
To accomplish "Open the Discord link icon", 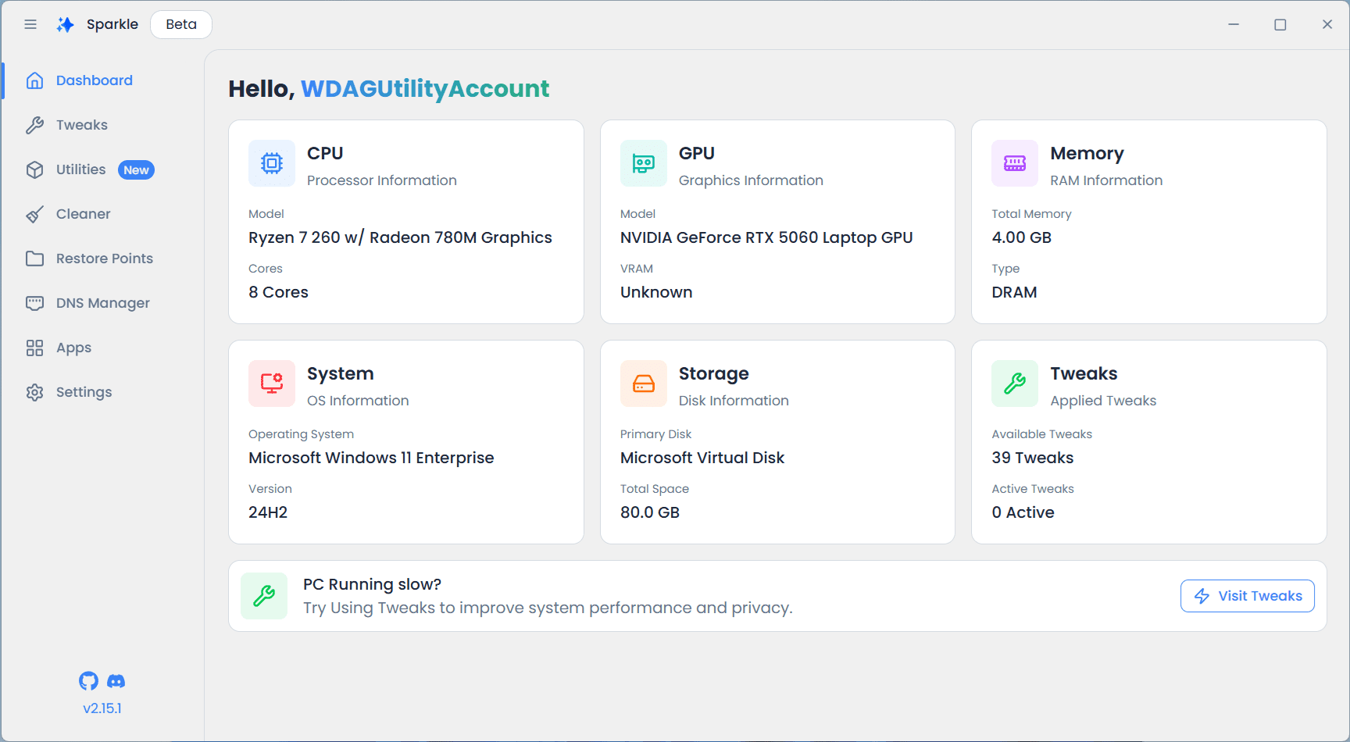I will point(116,681).
